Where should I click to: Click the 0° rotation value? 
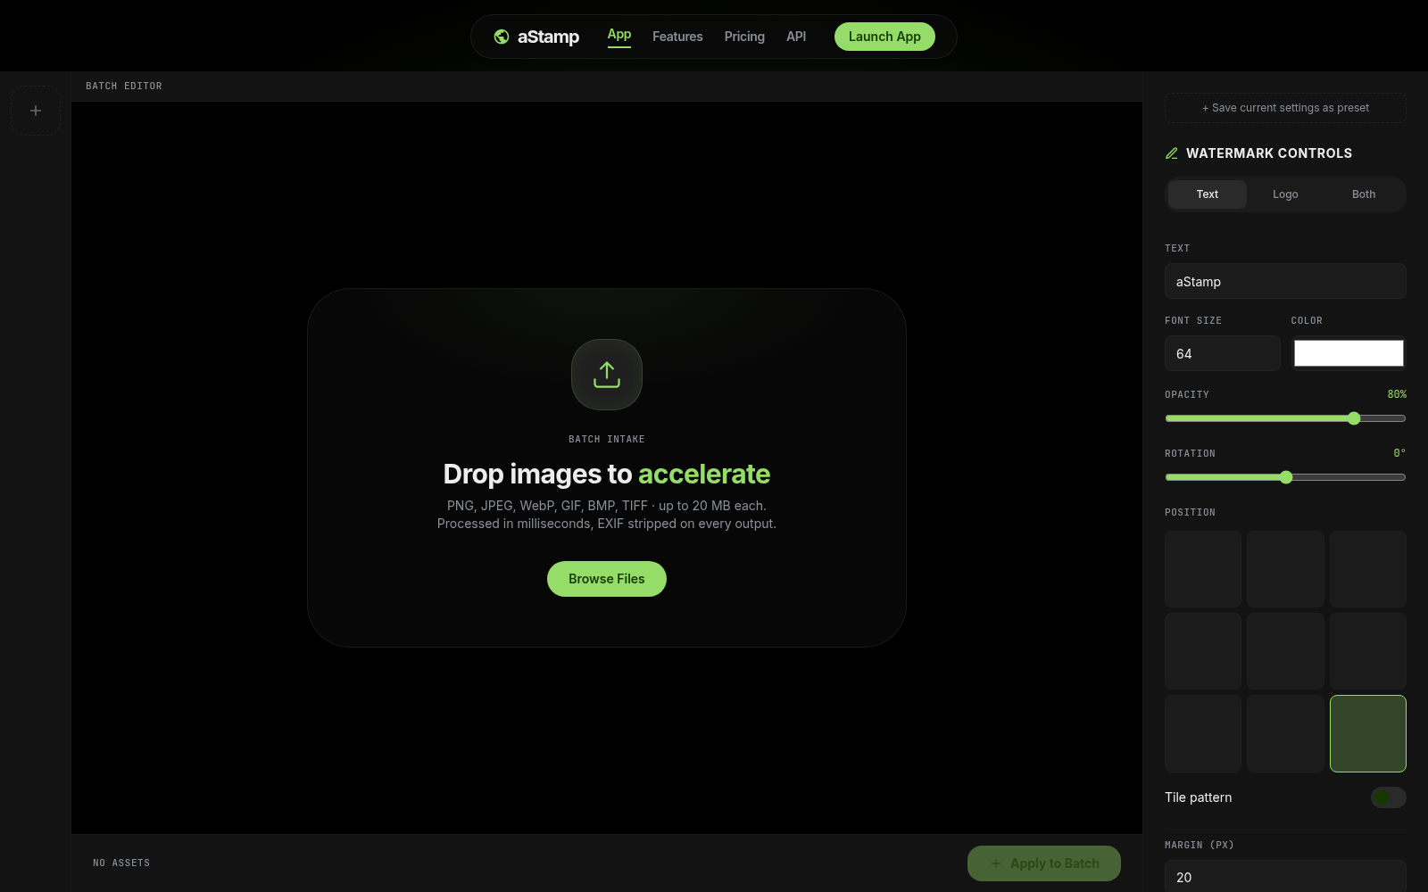click(1399, 453)
